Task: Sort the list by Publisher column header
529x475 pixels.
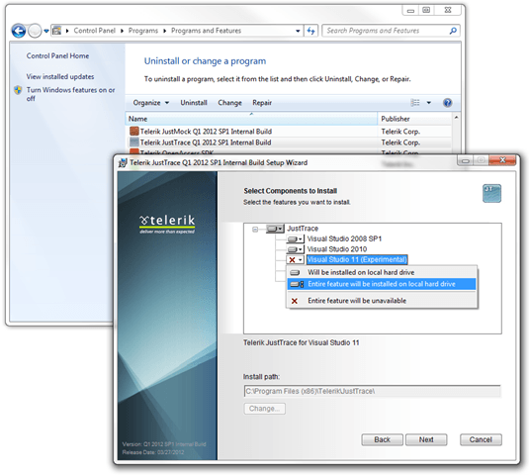Action: pyautogui.click(x=415, y=119)
